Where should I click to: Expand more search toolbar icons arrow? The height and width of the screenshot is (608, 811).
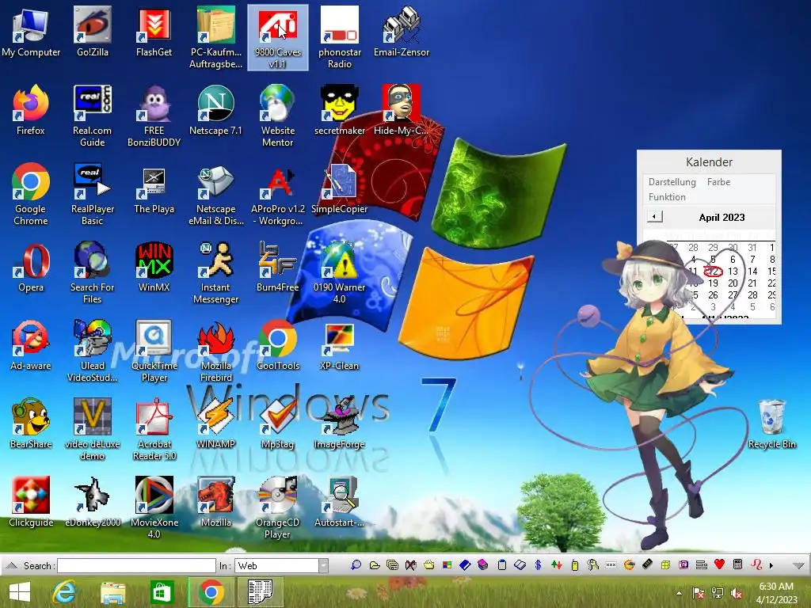[771, 565]
